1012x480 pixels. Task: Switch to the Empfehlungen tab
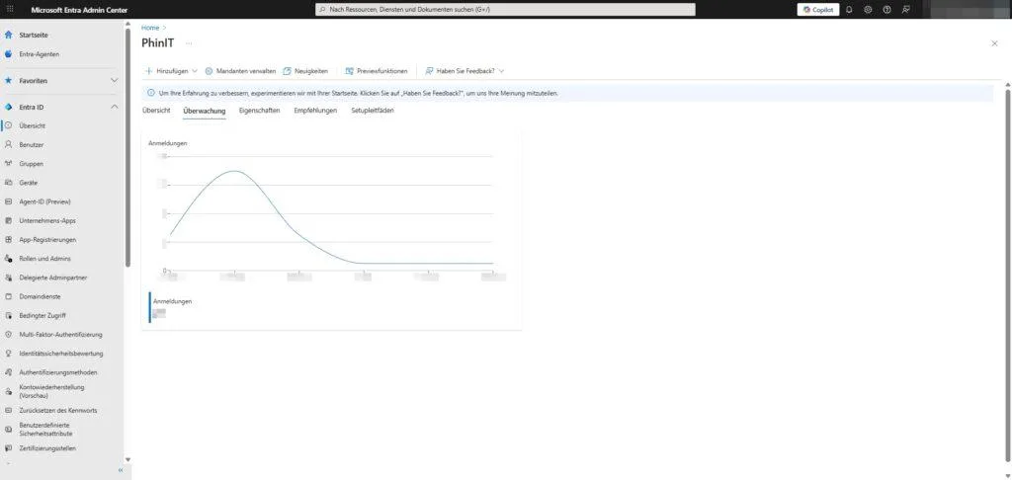(x=315, y=111)
